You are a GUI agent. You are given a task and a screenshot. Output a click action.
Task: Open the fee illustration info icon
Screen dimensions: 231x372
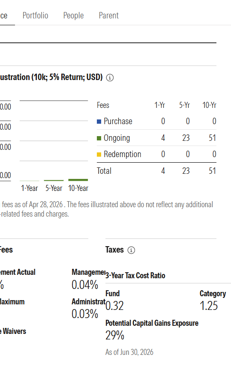(110, 77)
